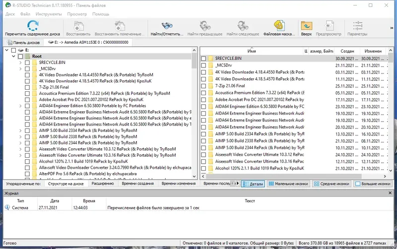Switch to Панель дисков tab
Image resolution: width=397 pixels, height=249 pixels.
[x=23, y=42]
